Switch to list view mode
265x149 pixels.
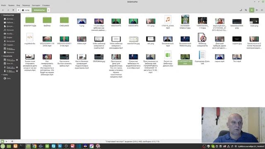[257, 10]
